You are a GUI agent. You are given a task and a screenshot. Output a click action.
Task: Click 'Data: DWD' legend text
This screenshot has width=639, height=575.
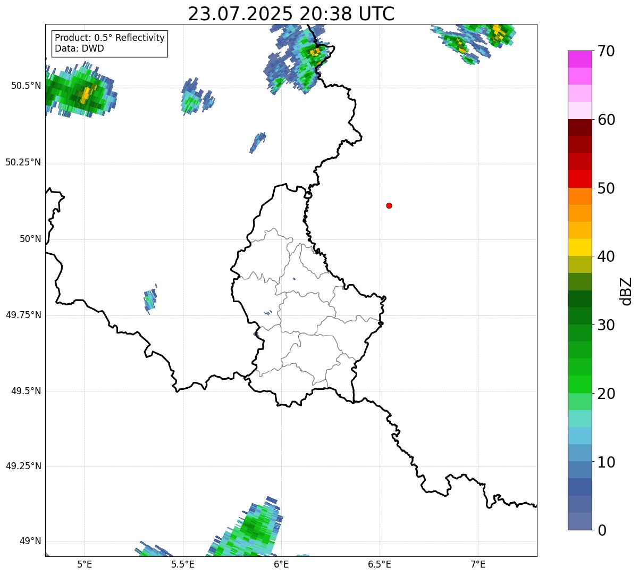(x=79, y=49)
